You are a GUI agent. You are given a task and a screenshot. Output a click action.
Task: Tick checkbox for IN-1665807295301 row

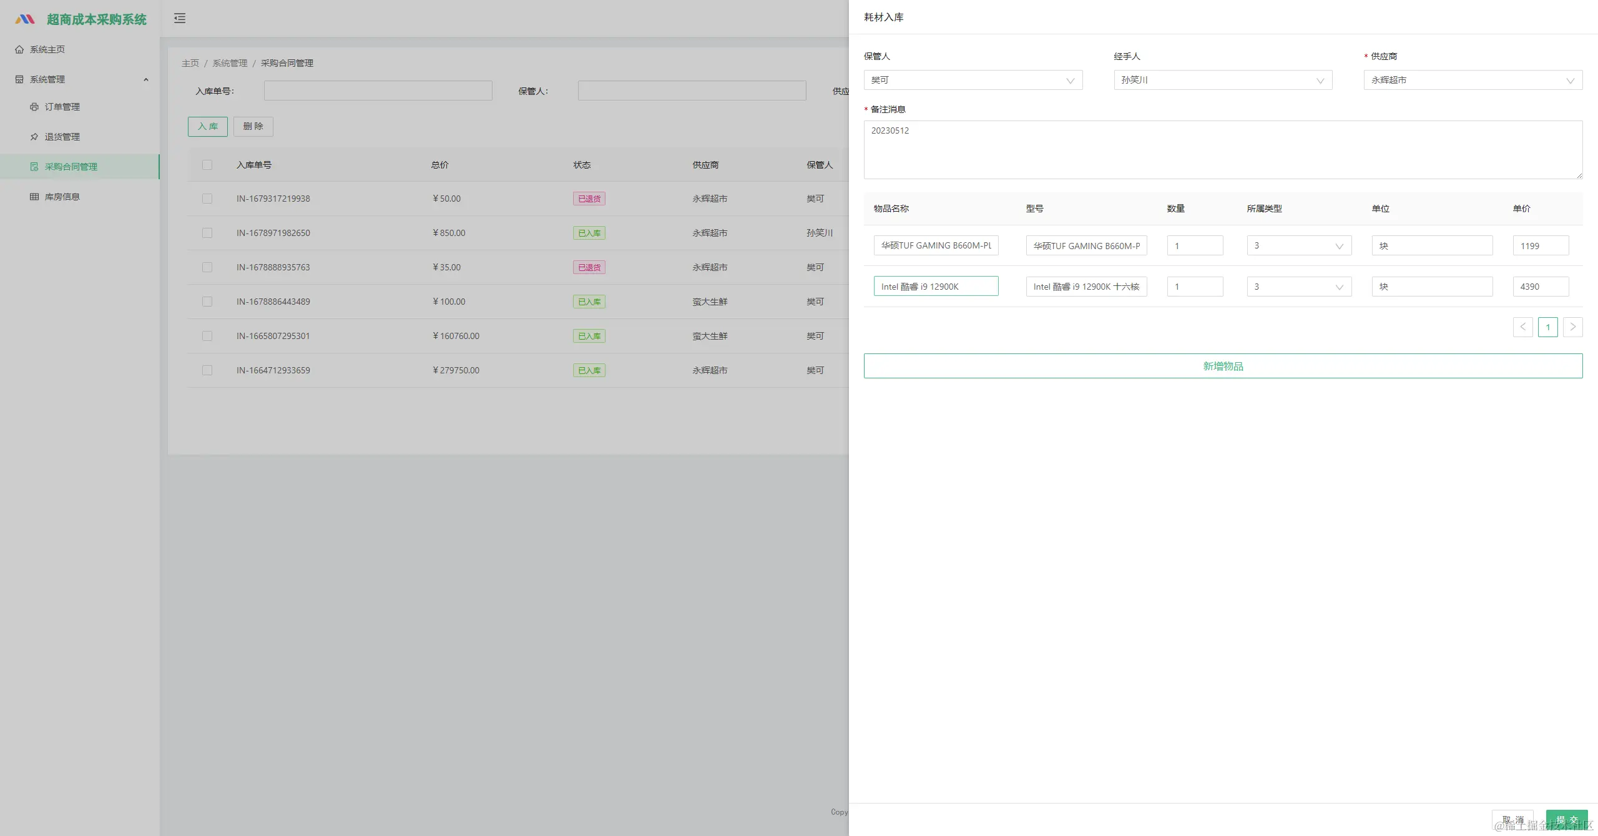207,336
